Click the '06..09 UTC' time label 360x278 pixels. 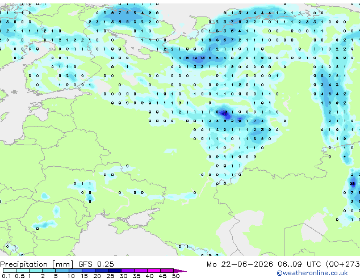click(299, 264)
